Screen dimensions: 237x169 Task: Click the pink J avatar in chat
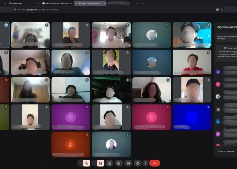pyautogui.click(x=218, y=84)
